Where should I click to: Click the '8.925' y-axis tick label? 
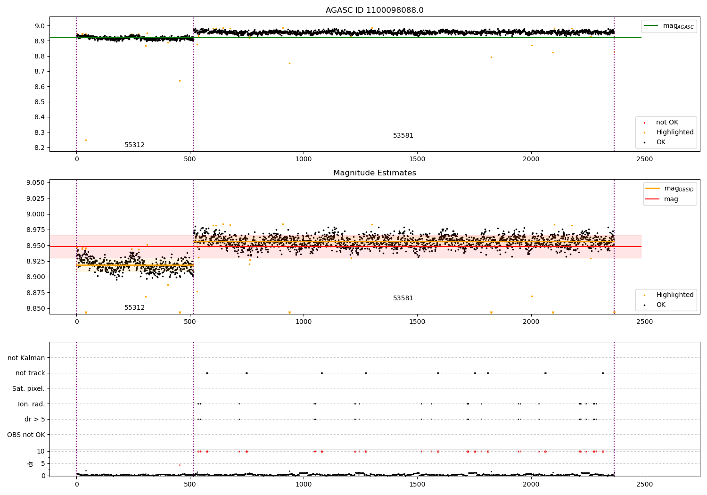pos(35,261)
